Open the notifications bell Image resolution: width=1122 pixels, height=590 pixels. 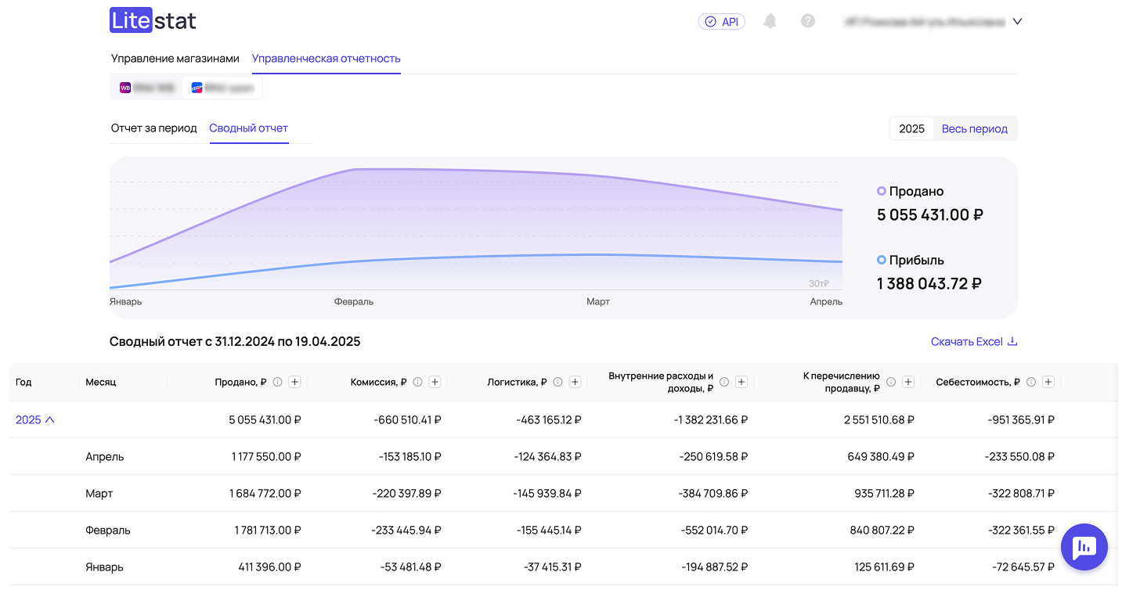(x=770, y=21)
